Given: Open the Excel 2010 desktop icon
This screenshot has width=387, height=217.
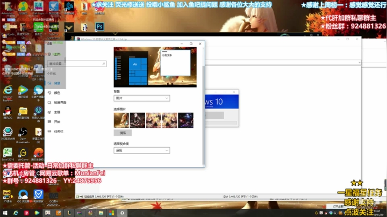Looking at the screenshot, I should click(8, 154).
